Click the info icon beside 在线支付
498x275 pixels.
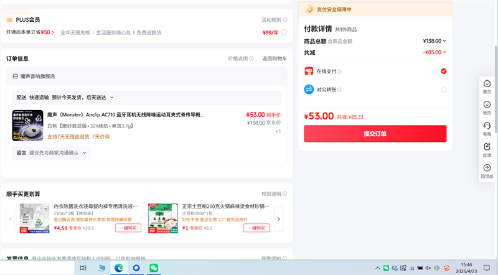(339, 72)
